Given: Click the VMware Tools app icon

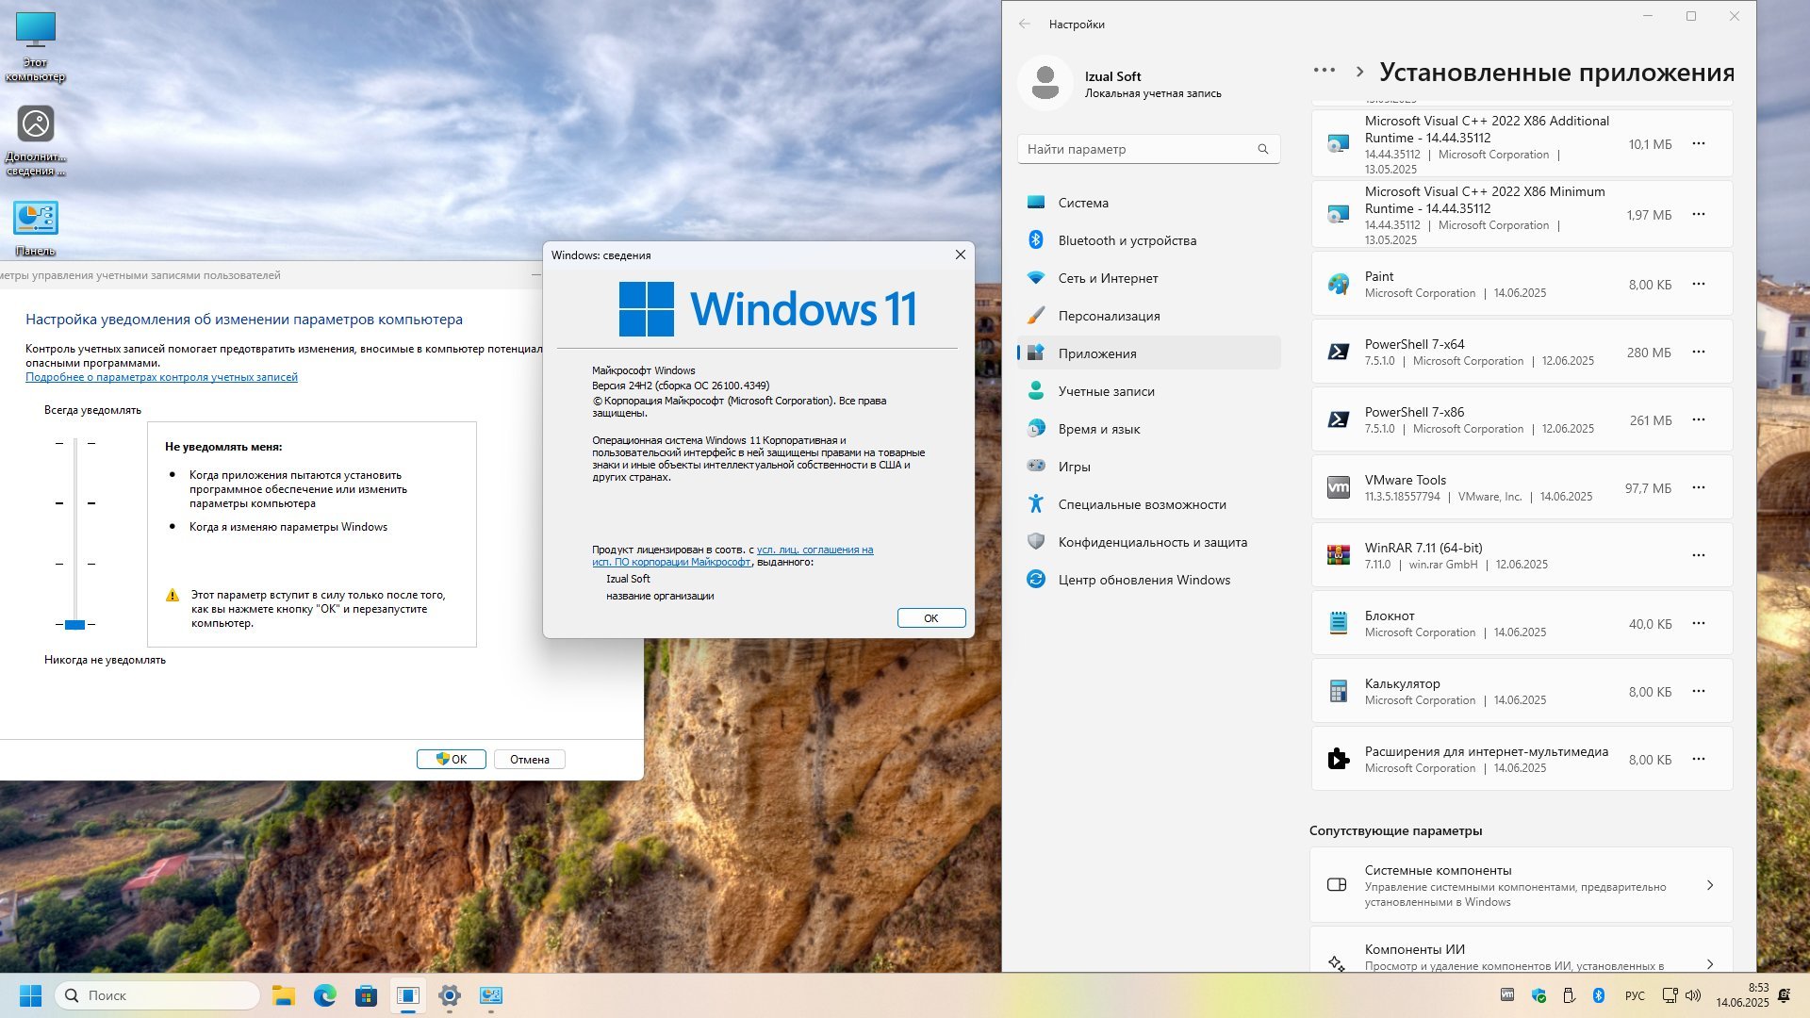Looking at the screenshot, I should click(1338, 487).
